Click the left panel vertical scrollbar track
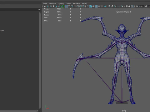This screenshot has width=150, height=112. point(40,60)
